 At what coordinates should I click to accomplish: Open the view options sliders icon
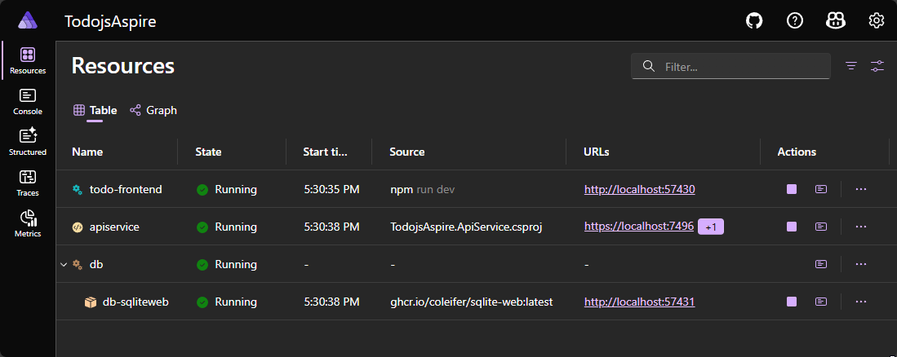pos(877,66)
